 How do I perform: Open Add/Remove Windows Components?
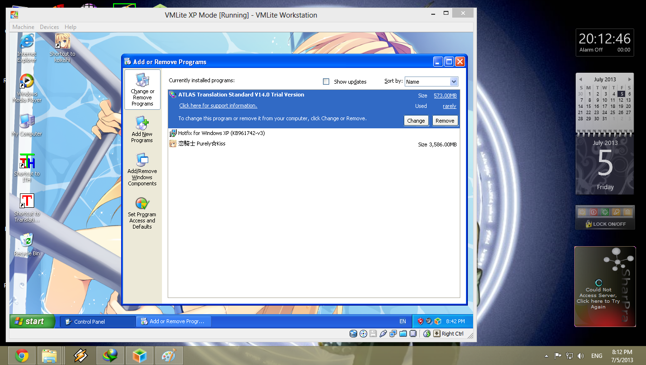pos(142,169)
